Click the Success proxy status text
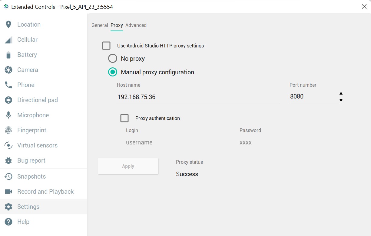The height and width of the screenshot is (236, 371). pos(187,174)
